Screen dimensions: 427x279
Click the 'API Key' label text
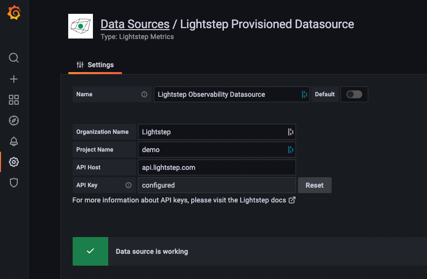[x=87, y=185]
